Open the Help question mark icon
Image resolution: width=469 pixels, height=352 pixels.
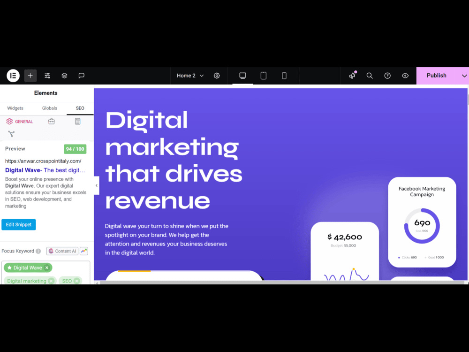click(x=387, y=76)
